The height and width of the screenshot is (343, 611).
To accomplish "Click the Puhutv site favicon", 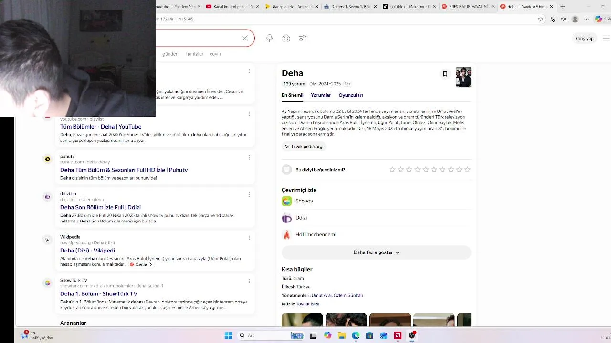I will click(47, 159).
